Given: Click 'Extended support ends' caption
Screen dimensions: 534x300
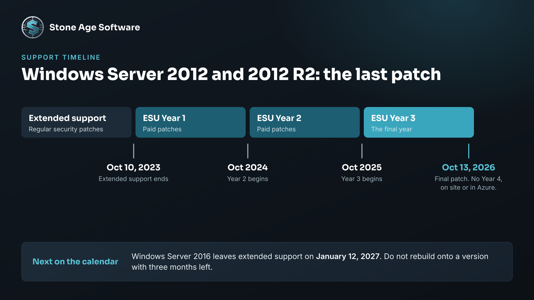Looking at the screenshot, I should coord(133,179).
